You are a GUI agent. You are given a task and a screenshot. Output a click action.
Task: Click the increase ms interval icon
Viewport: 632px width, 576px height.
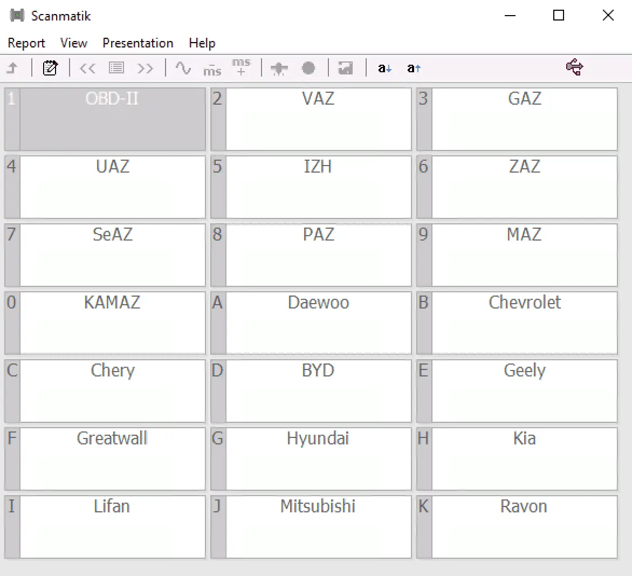click(241, 67)
